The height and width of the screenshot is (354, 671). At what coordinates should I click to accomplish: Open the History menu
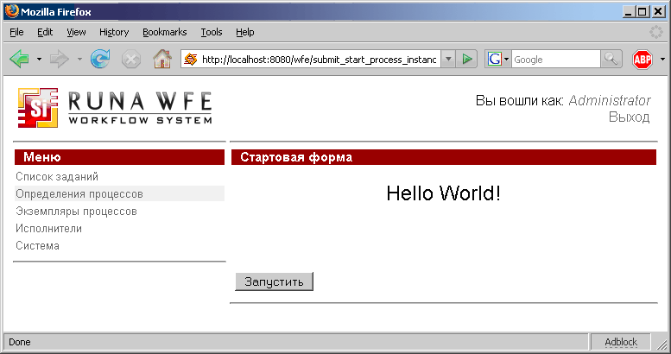coord(114,32)
